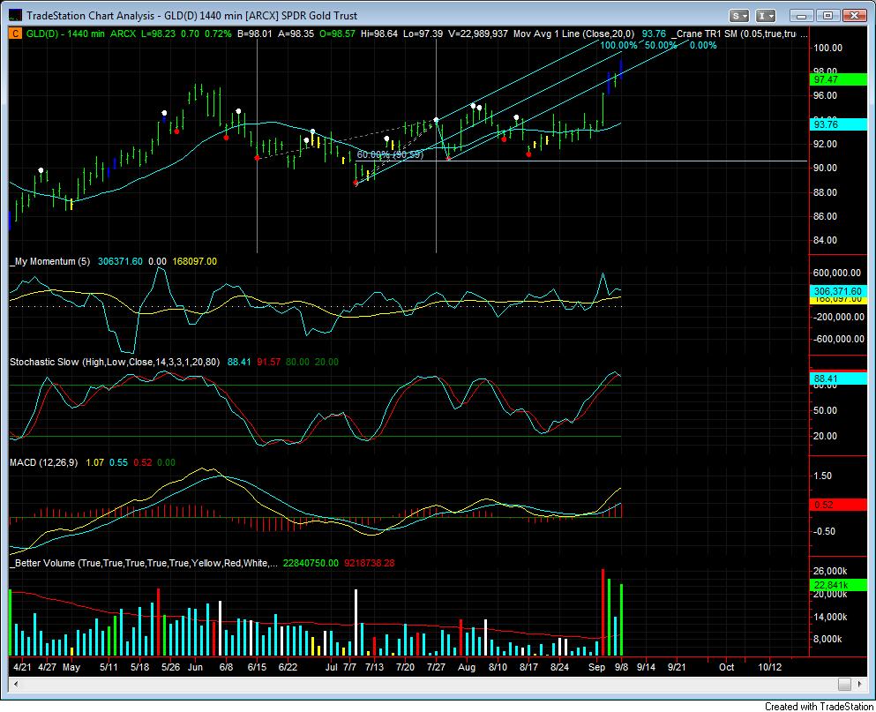Screen dimensions: 876x712
Task: Minimize the chart analysis window
Action: tap(801, 16)
